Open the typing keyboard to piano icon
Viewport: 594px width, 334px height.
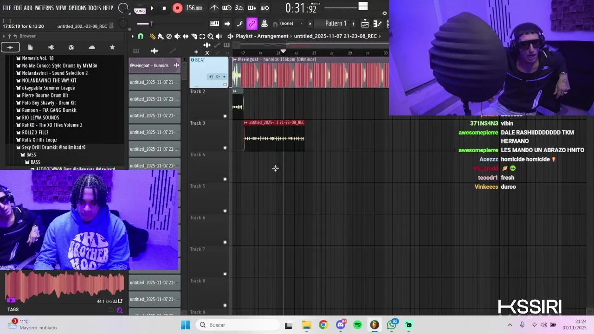click(214, 24)
